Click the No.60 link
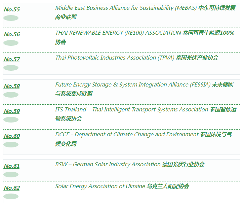The height and width of the screenshot is (207, 243). (x=12, y=136)
